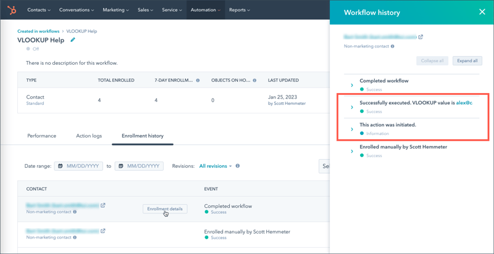Click the Off workflow status indicator
Image resolution: width=494 pixels, height=254 pixels.
tap(33, 49)
